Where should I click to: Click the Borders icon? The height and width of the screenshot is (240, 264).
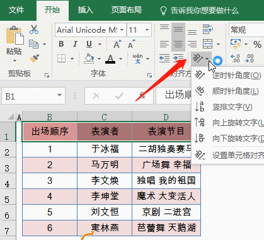pos(61,59)
